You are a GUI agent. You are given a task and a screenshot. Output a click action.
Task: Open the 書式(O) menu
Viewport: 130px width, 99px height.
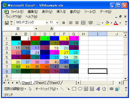[x=75, y=12]
